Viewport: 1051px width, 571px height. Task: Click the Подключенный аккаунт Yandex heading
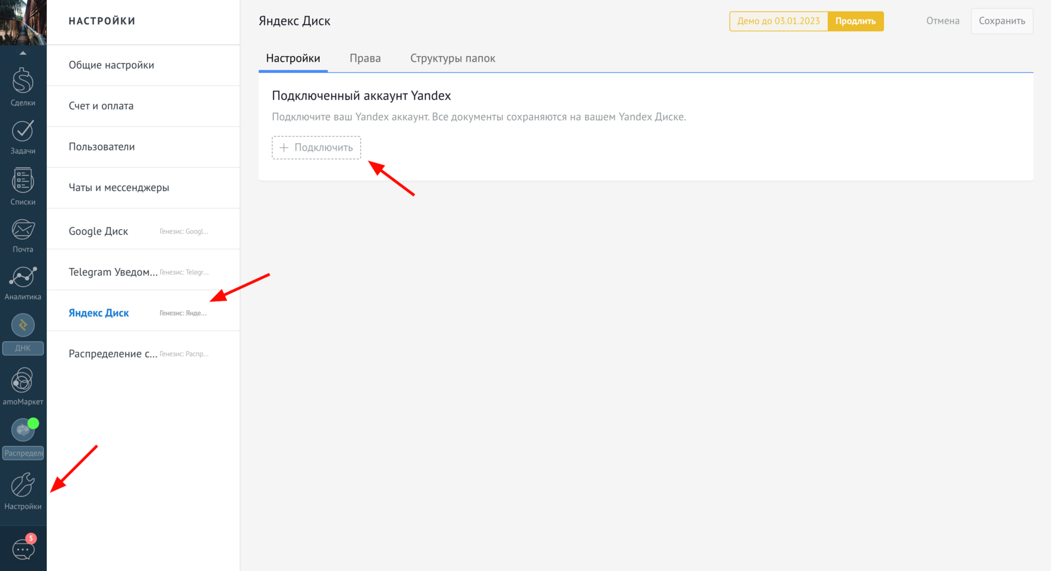pyautogui.click(x=362, y=96)
